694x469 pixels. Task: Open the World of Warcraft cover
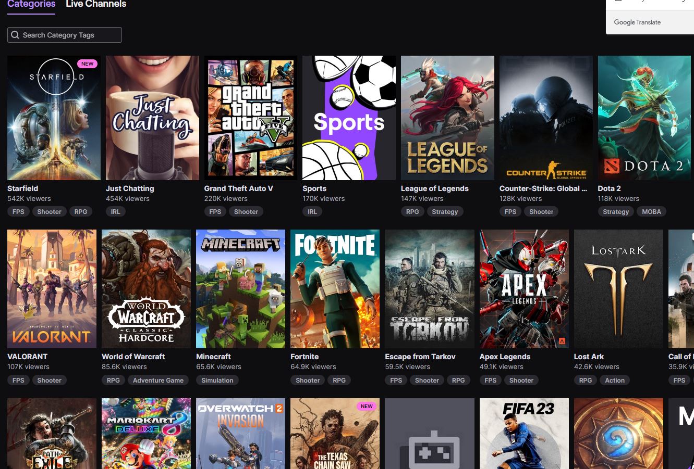(146, 289)
